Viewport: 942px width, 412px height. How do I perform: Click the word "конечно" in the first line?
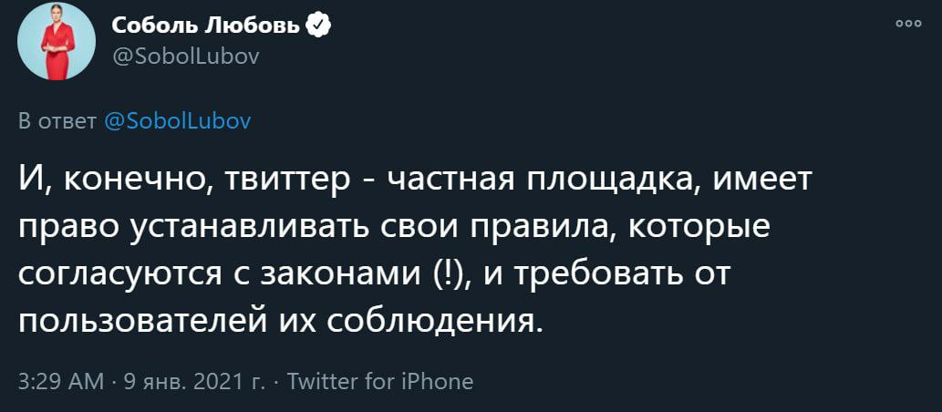[x=132, y=181]
